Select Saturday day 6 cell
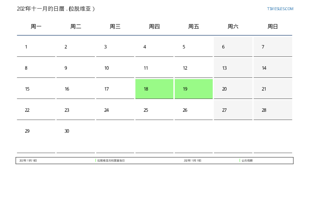Image resolution: width=309 pixels, height=219 pixels. pos(233,47)
